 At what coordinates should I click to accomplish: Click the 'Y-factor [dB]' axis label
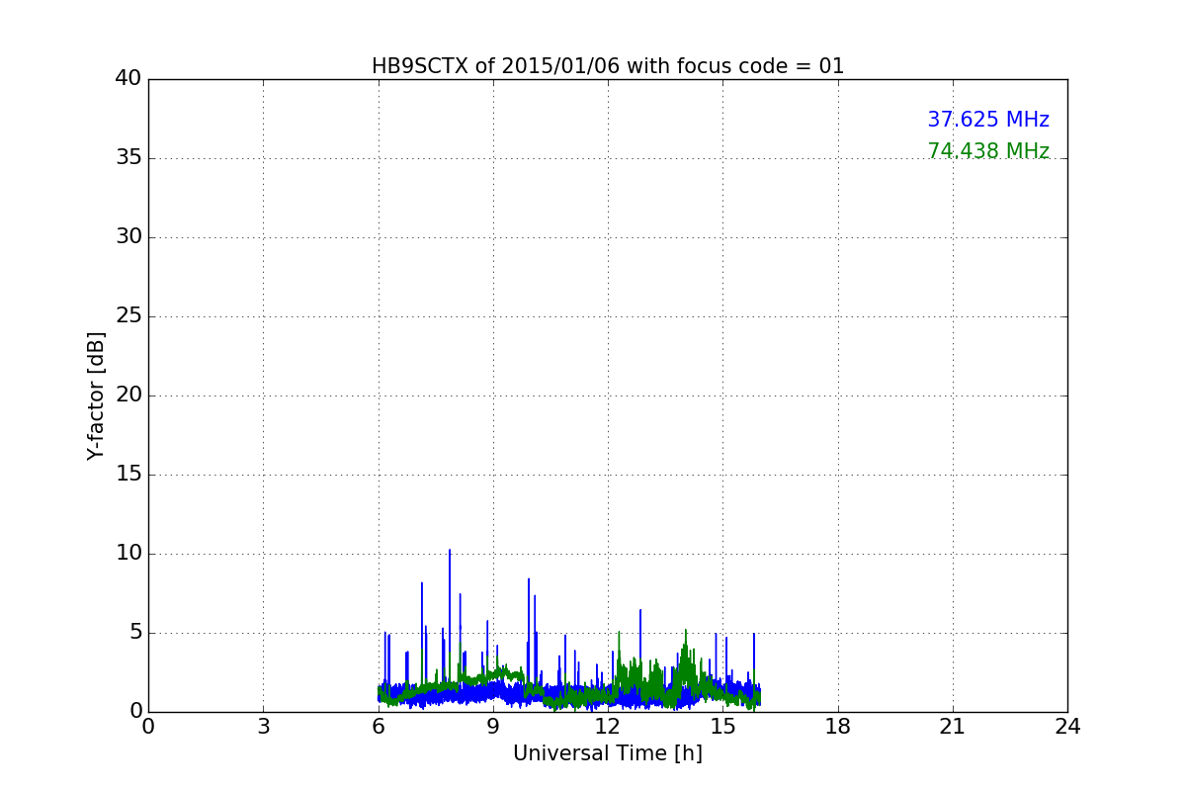(96, 395)
